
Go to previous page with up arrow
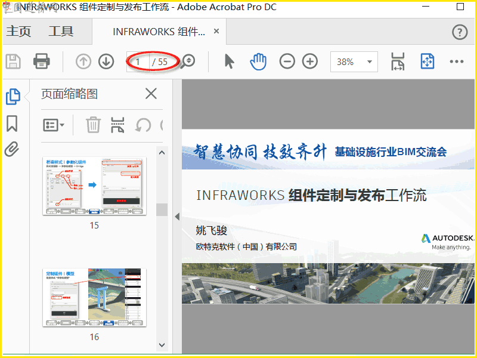point(83,61)
